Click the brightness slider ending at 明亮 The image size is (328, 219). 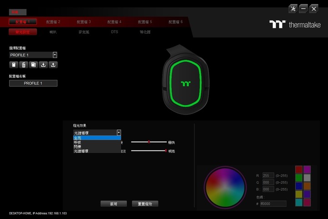(x=149, y=151)
